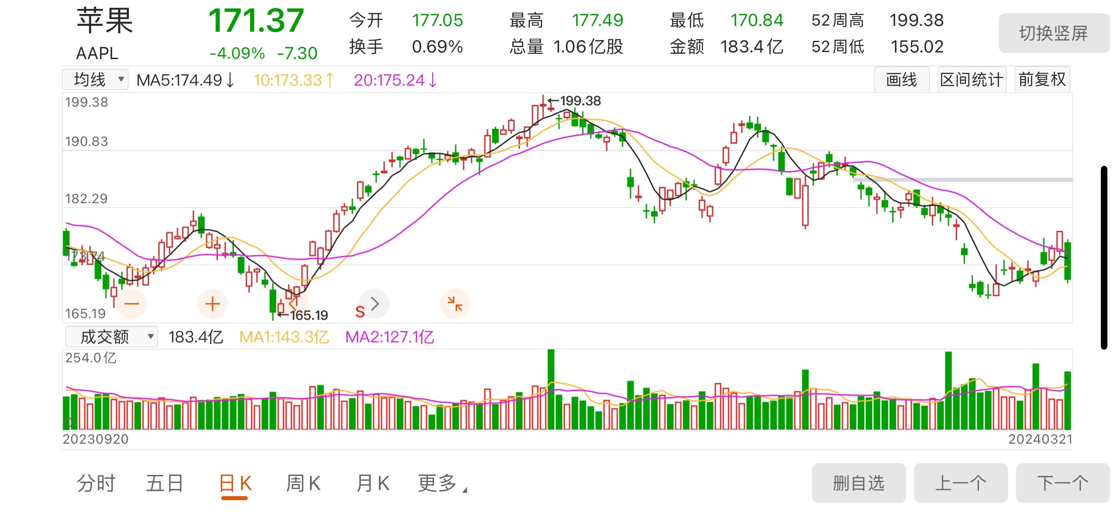Open the 画线 drawing tool
Screen dimensions: 1118x516
[902, 79]
